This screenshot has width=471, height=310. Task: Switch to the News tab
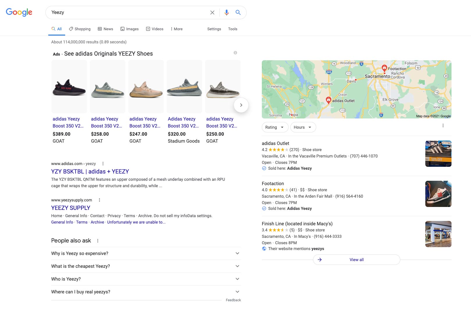click(x=105, y=29)
